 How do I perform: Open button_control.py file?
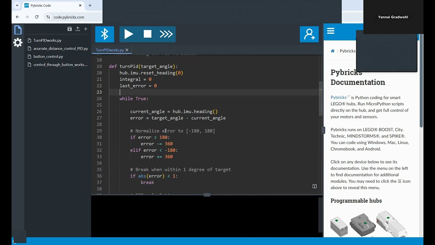(48, 56)
